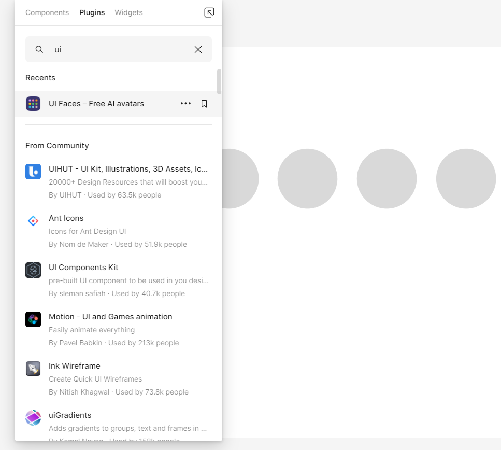Click the UI Components Kit icon
This screenshot has height=450, width=501.
point(33,270)
